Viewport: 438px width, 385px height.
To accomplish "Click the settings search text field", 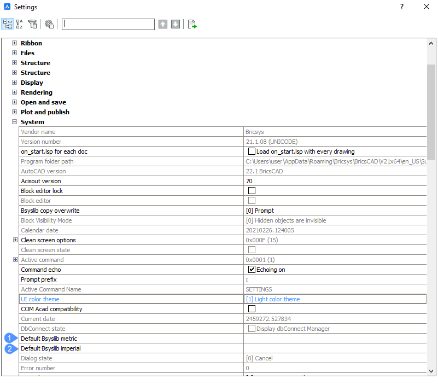I will click(x=108, y=24).
